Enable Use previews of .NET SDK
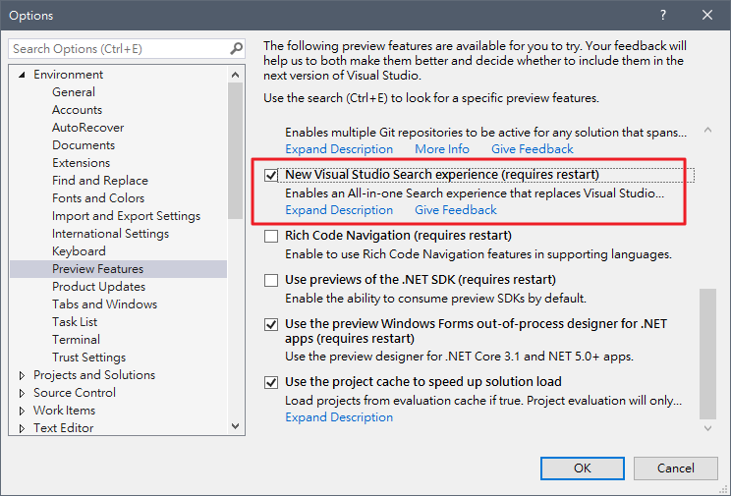Viewport: 731px width, 496px height. point(271,281)
